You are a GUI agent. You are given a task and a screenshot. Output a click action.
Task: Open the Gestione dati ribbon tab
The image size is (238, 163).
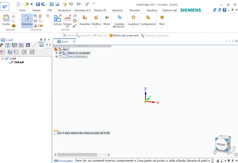[x=170, y=10]
